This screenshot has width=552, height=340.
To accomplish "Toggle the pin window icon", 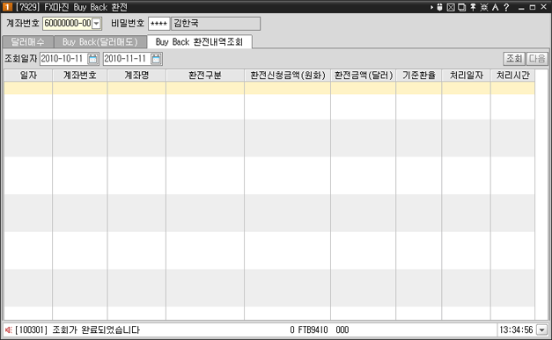I will 473,7.
